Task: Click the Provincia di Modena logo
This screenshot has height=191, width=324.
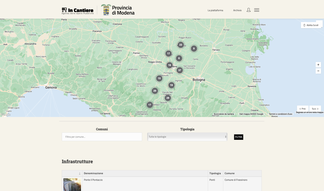Action: tap(118, 10)
